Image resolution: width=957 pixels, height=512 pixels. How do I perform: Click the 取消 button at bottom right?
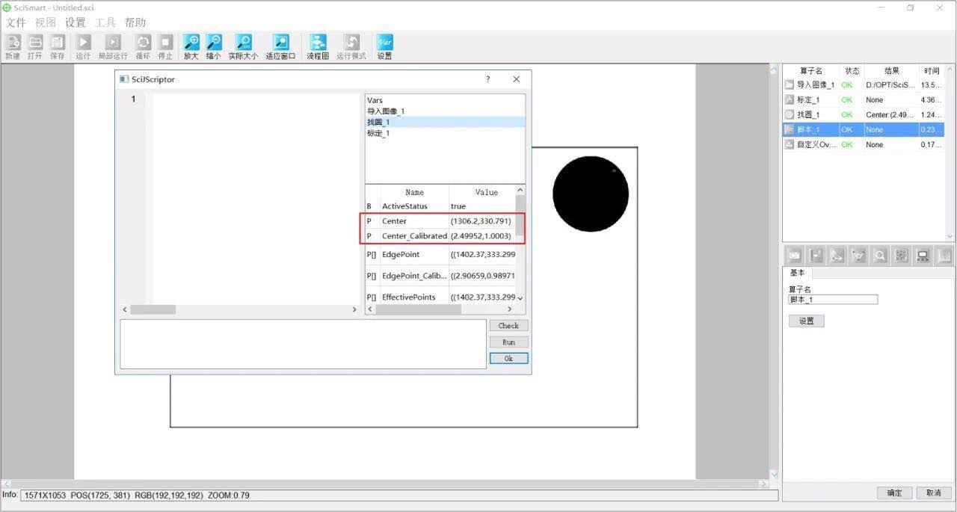pos(933,493)
